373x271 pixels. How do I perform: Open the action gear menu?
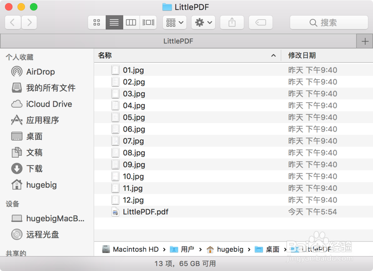[203, 22]
